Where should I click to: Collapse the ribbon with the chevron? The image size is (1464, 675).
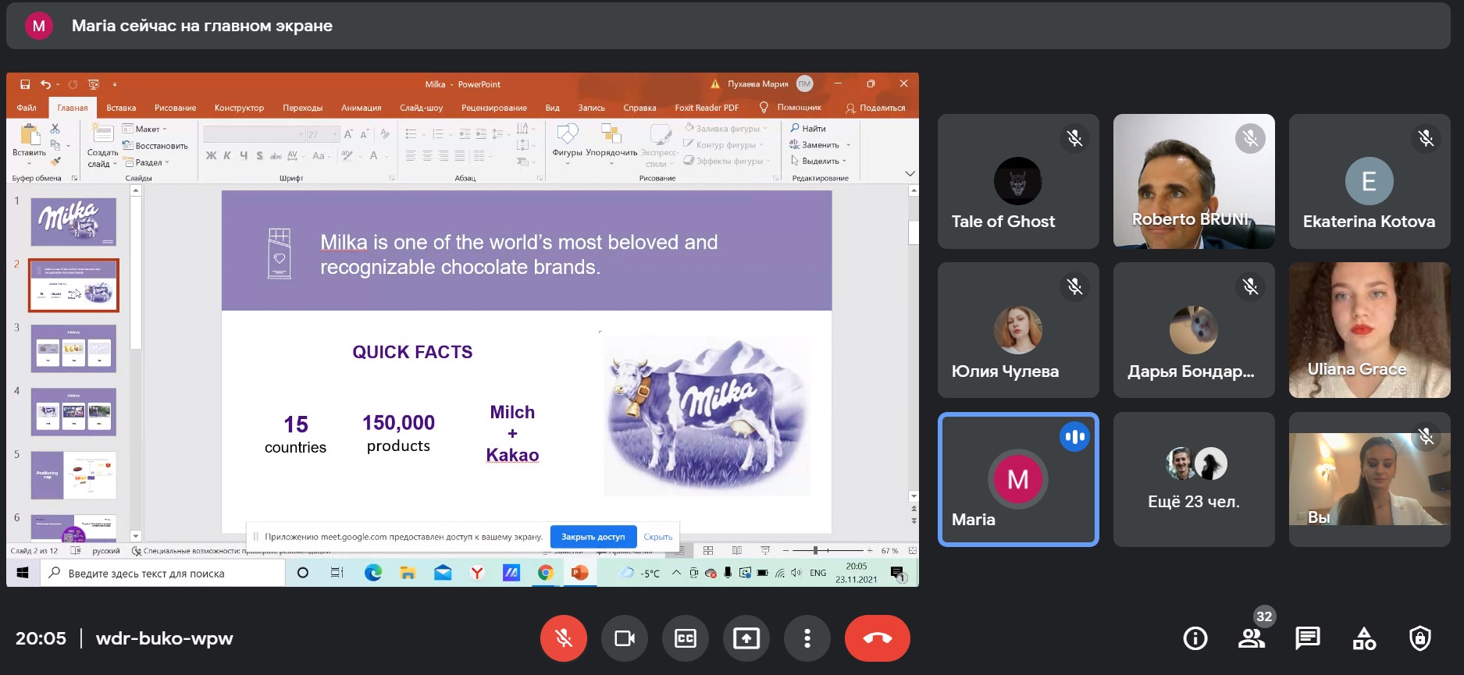point(910,173)
